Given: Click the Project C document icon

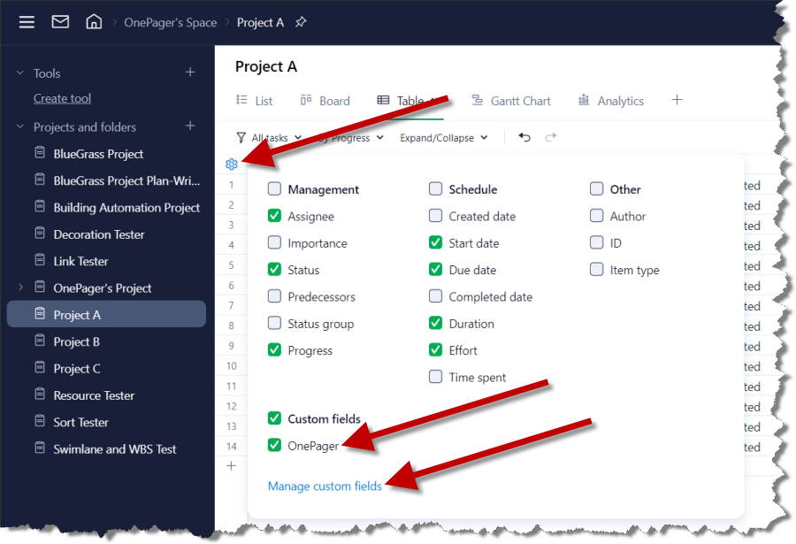Looking at the screenshot, I should click(40, 368).
